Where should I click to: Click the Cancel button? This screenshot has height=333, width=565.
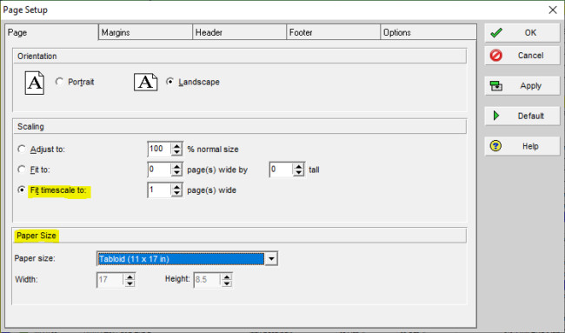522,56
